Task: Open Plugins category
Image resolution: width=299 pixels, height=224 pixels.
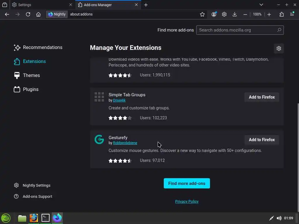Action: tap(26, 89)
